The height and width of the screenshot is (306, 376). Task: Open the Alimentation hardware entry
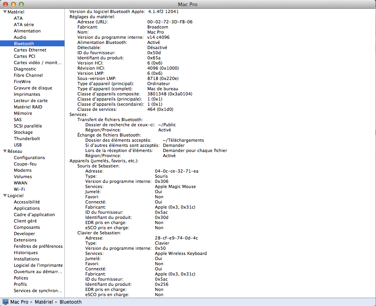(27, 31)
